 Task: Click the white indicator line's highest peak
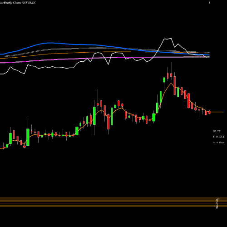click(171, 39)
